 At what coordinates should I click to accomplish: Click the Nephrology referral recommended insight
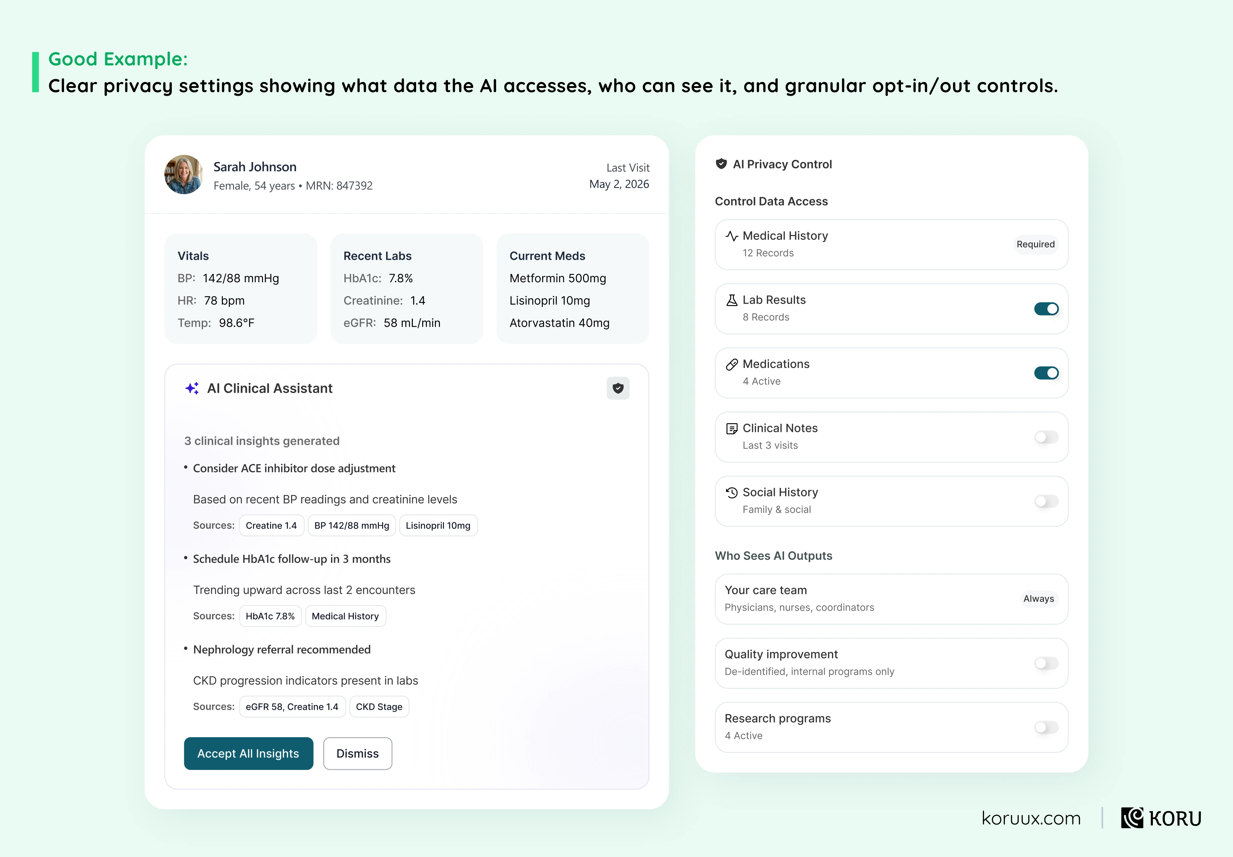(282, 650)
